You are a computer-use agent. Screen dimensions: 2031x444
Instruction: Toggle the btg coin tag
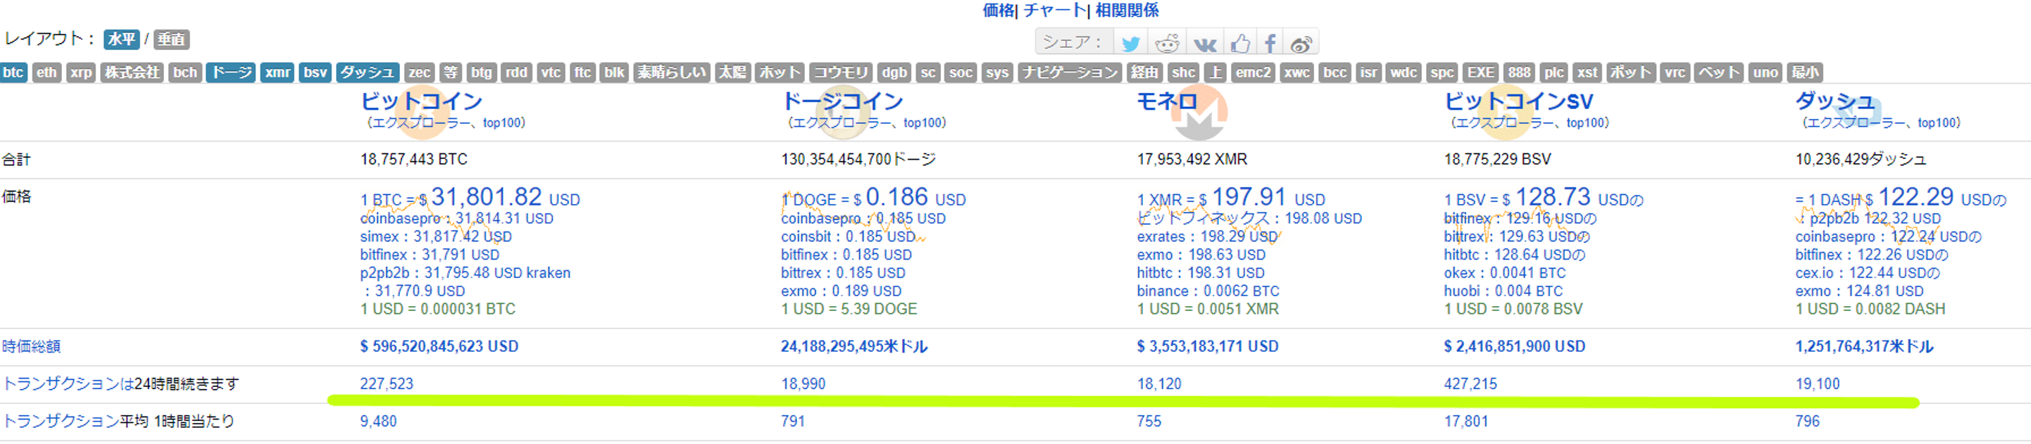coord(482,72)
